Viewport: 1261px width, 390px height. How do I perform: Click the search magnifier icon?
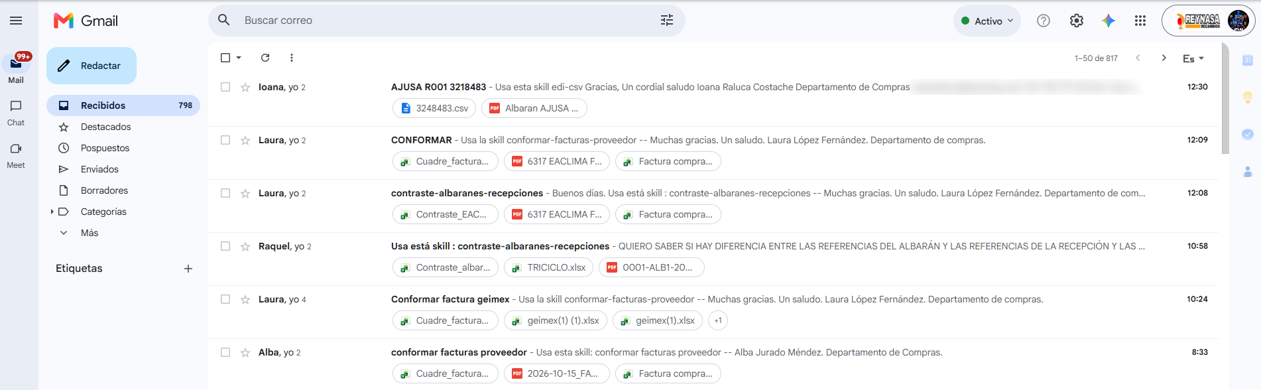click(x=224, y=20)
